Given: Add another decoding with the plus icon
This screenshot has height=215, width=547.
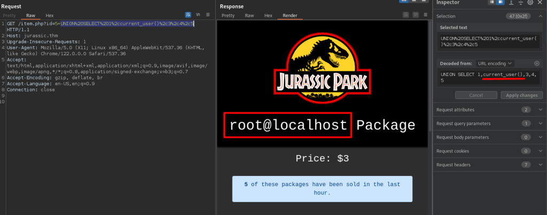Looking at the screenshot, I should [x=537, y=63].
